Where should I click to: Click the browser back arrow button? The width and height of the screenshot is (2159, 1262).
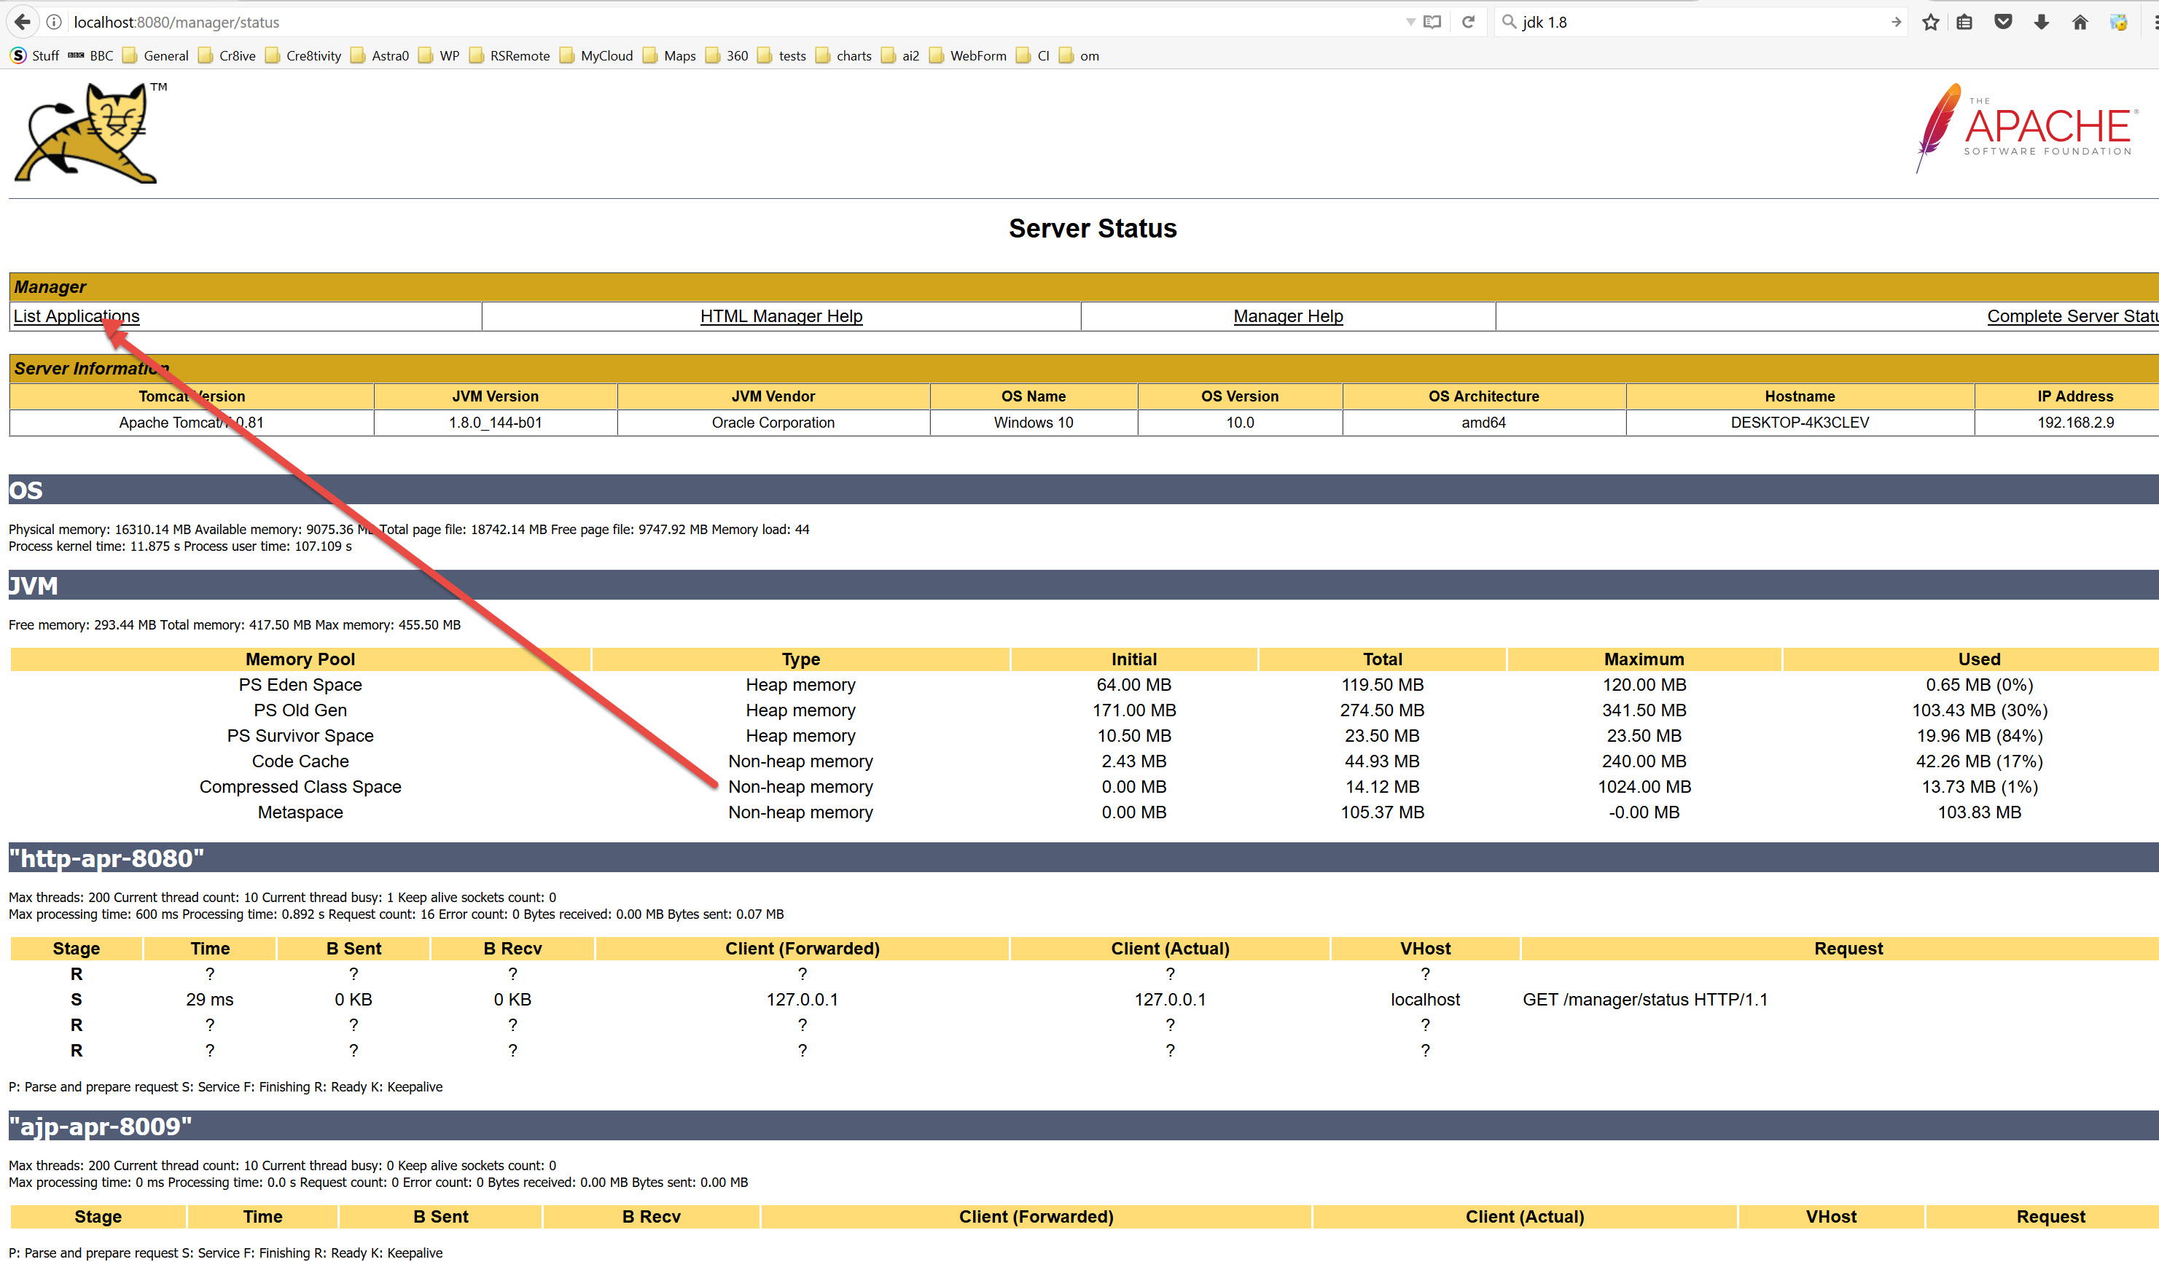pyautogui.click(x=23, y=21)
